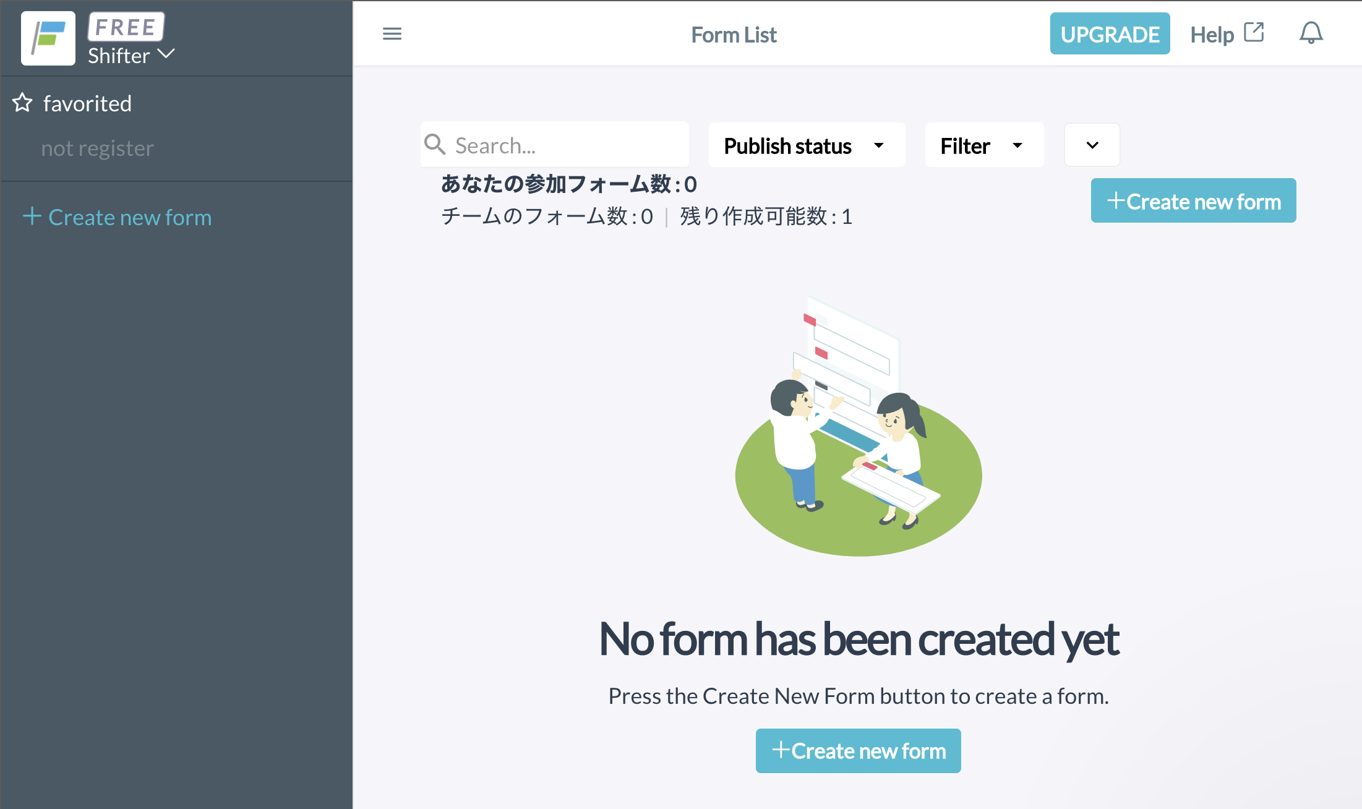Screen dimensions: 1362x809
Task: Click Create new form under the empty-state message
Action: [859, 751]
